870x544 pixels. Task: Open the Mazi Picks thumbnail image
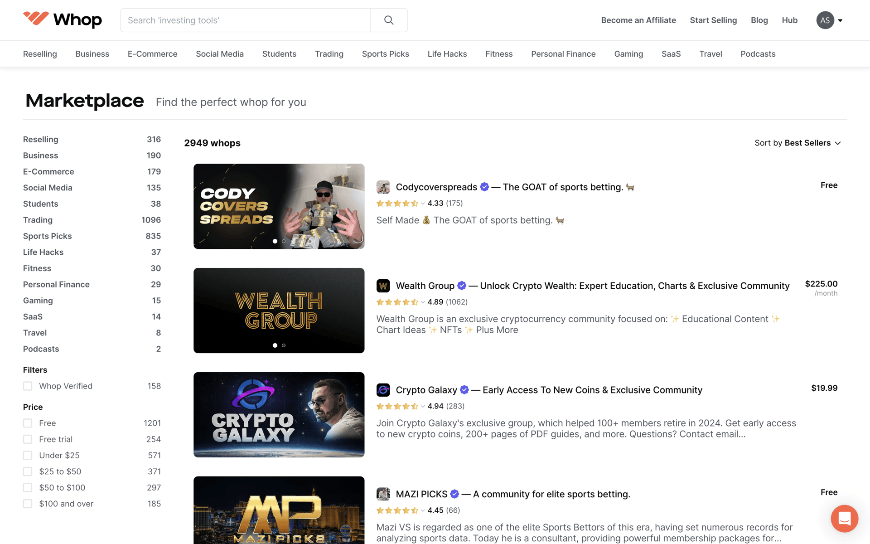click(279, 510)
